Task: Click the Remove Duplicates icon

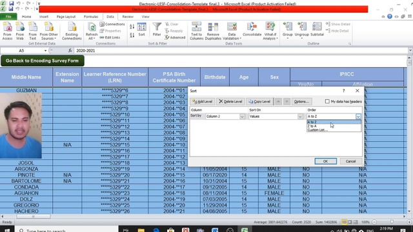Action: click(213, 31)
